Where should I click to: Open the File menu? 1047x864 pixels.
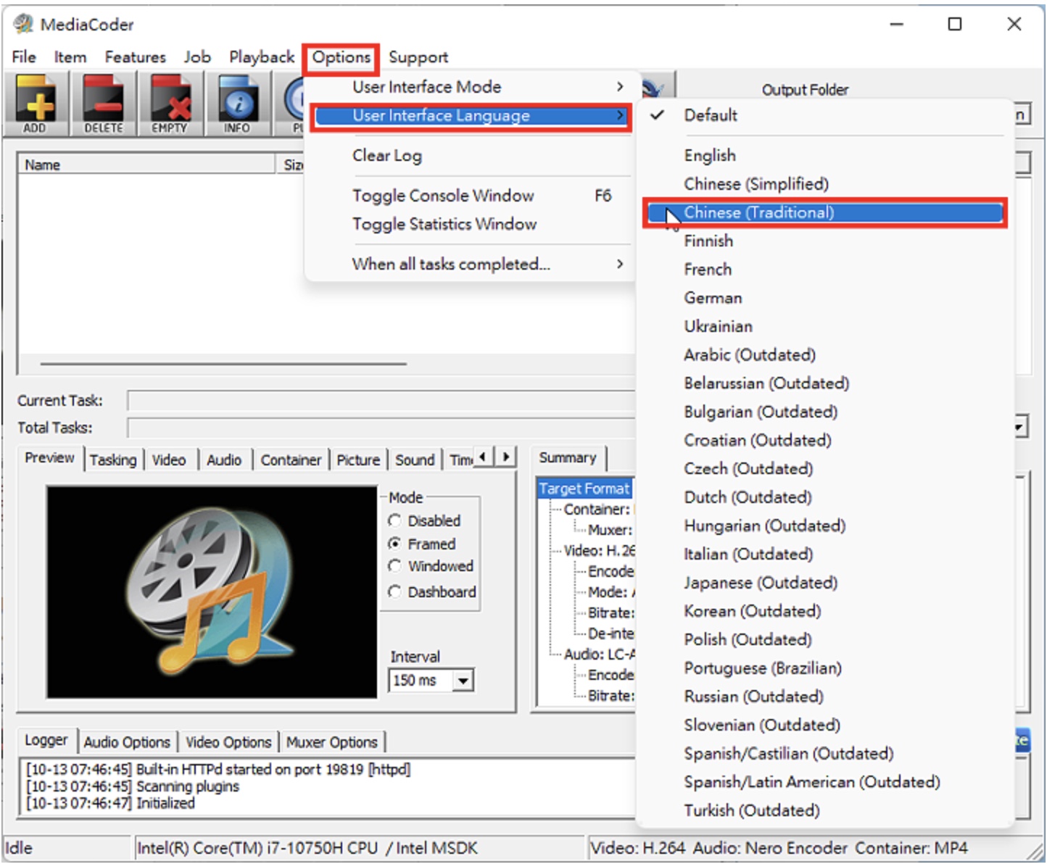(24, 57)
